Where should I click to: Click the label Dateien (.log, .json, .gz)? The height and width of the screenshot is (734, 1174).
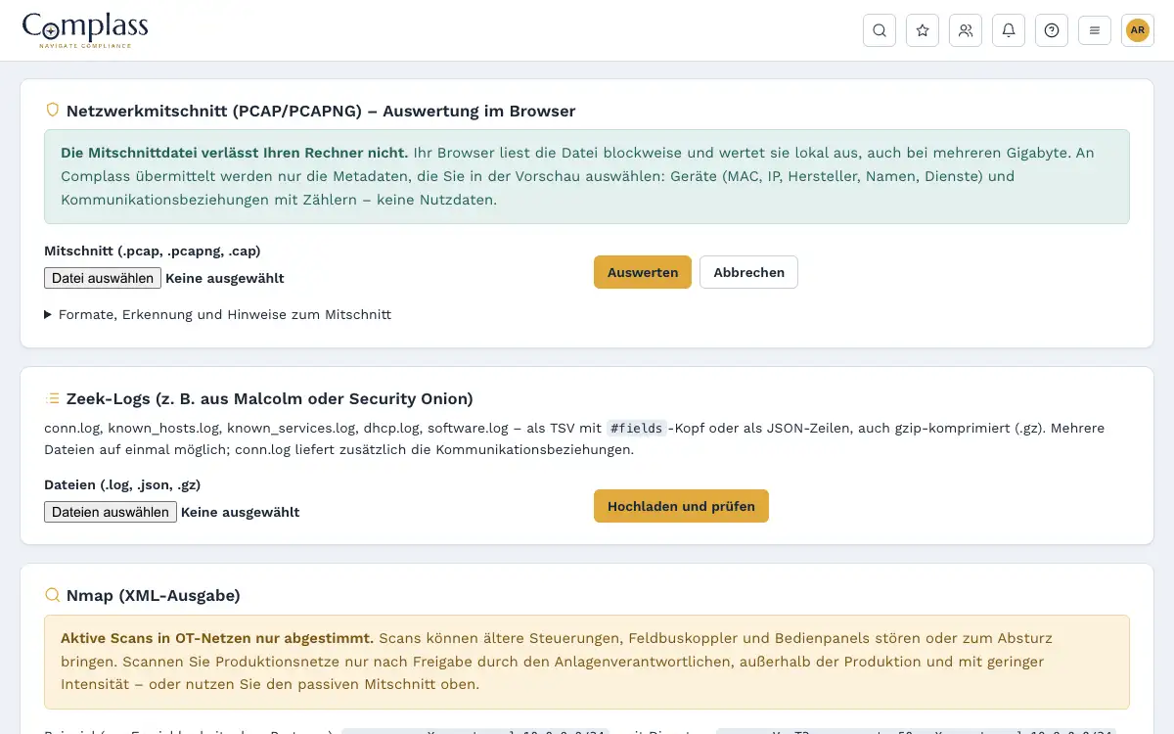[122, 484]
